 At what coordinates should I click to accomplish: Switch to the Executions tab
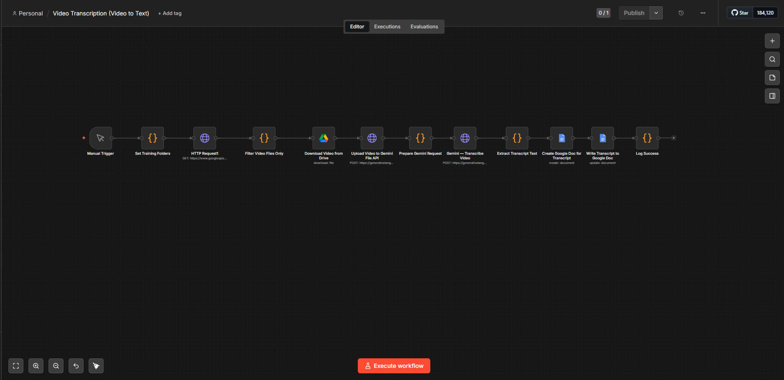[x=387, y=27]
